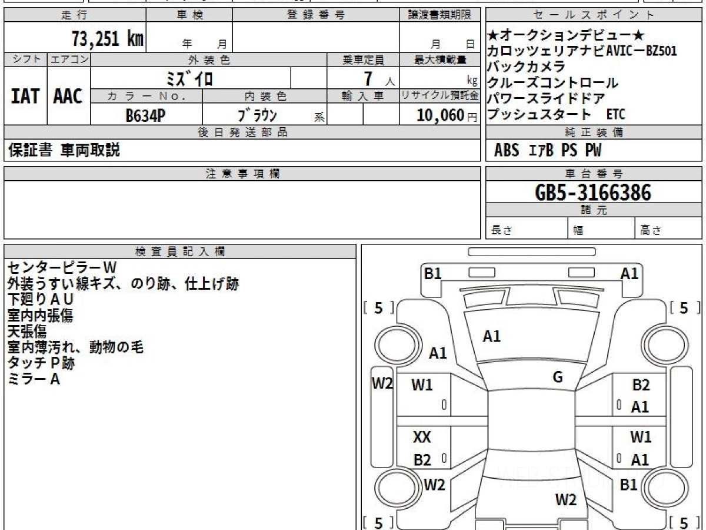Click the シフト header cell

click(x=25, y=59)
